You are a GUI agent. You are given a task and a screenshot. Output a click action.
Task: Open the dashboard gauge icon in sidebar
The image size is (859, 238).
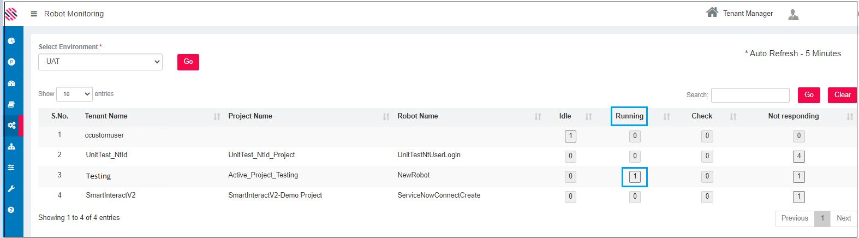pos(11,84)
